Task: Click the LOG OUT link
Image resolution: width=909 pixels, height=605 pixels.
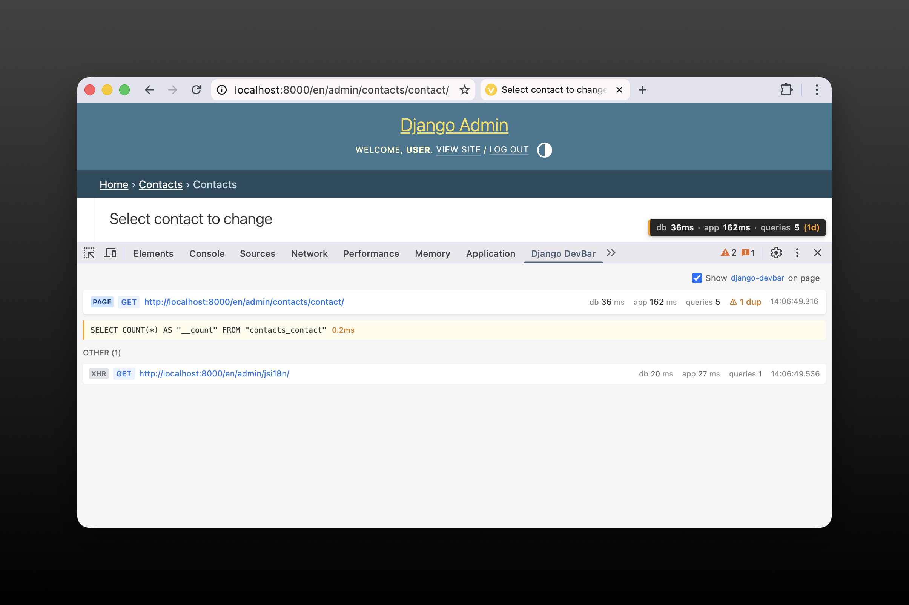Action: (508, 150)
